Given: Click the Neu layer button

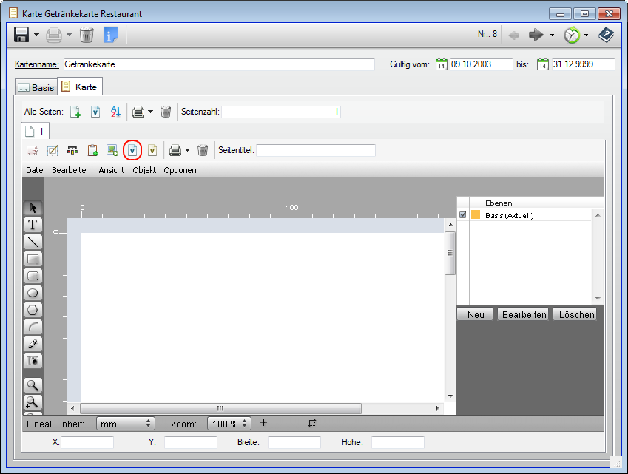Looking at the screenshot, I should [476, 314].
